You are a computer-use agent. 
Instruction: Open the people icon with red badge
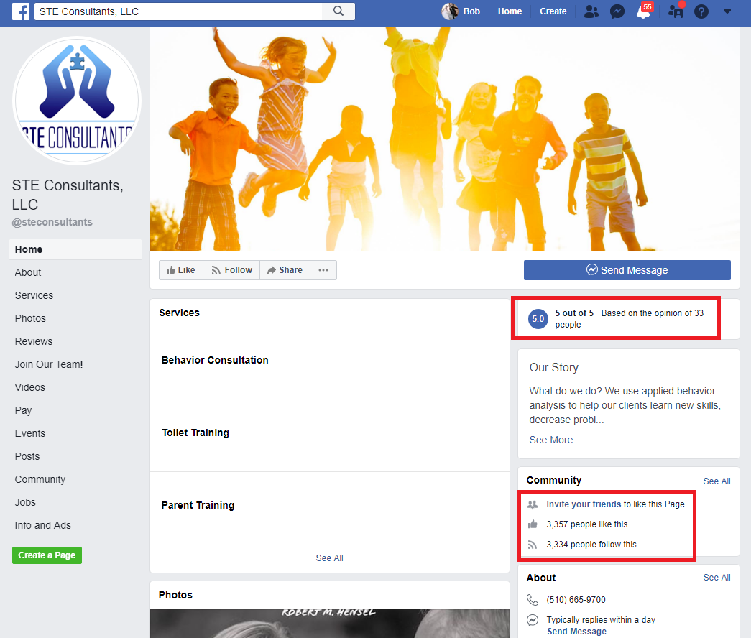pyautogui.click(x=676, y=11)
